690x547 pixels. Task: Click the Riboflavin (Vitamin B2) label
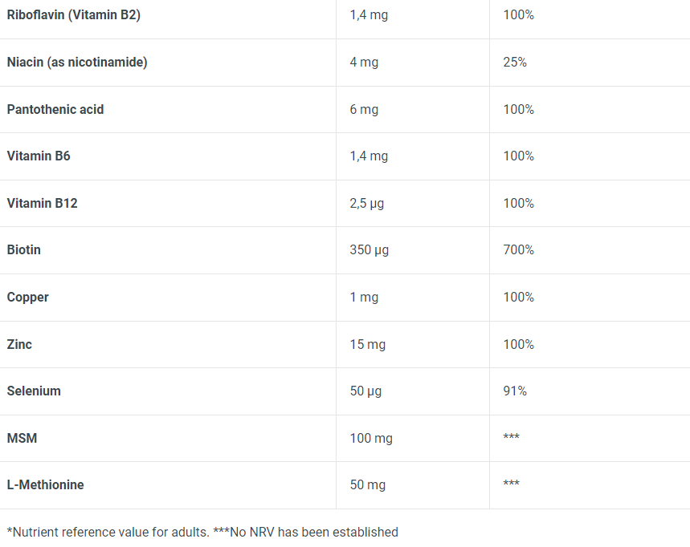point(73,14)
